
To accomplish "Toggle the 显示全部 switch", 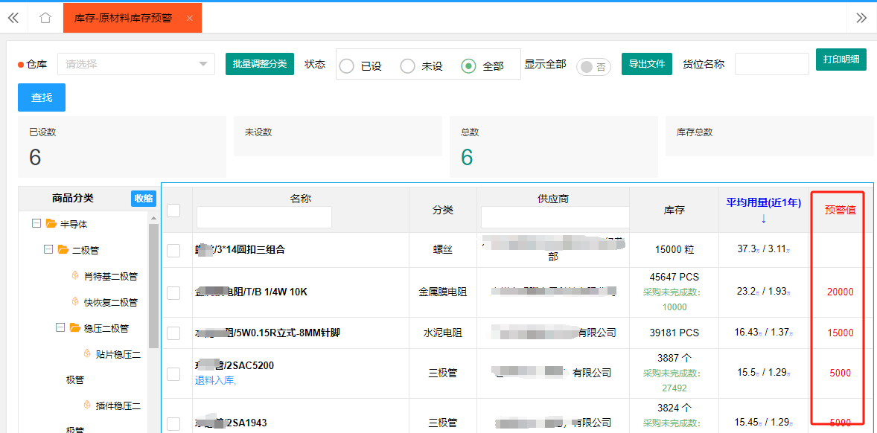I will pos(593,66).
